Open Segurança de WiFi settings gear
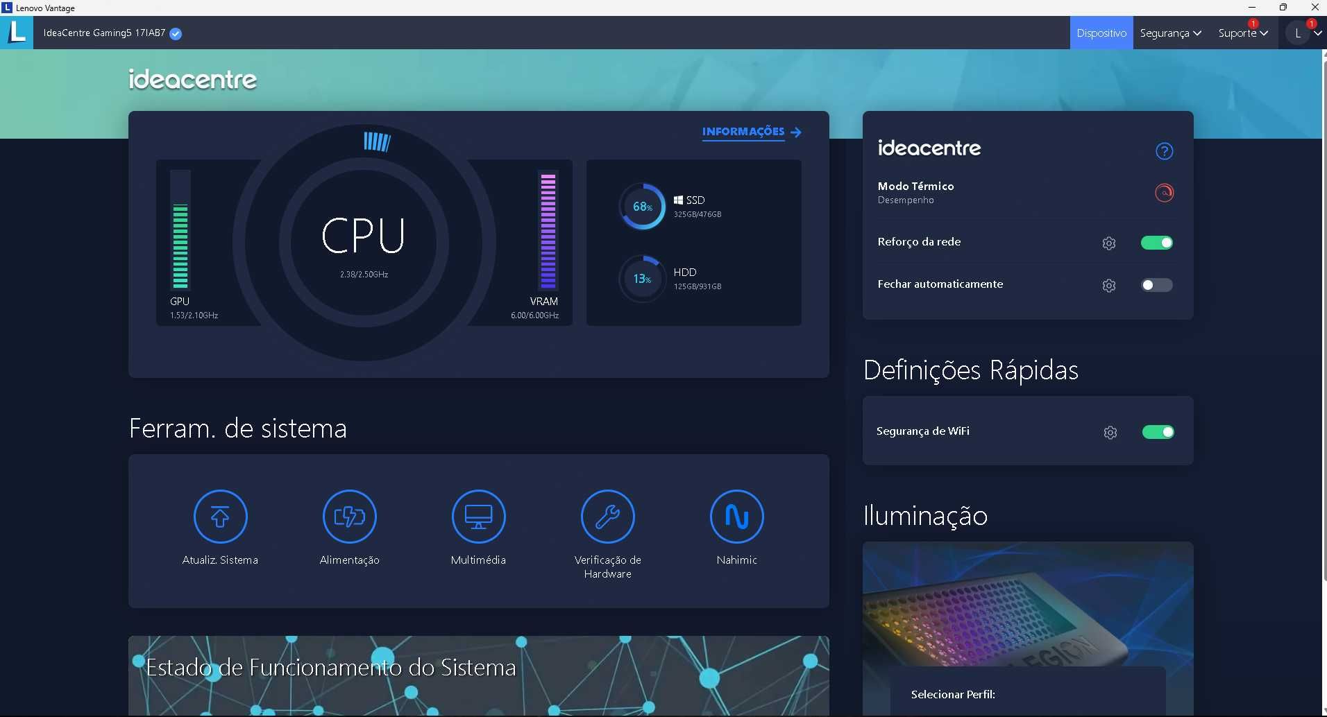The image size is (1327, 717). (x=1110, y=433)
